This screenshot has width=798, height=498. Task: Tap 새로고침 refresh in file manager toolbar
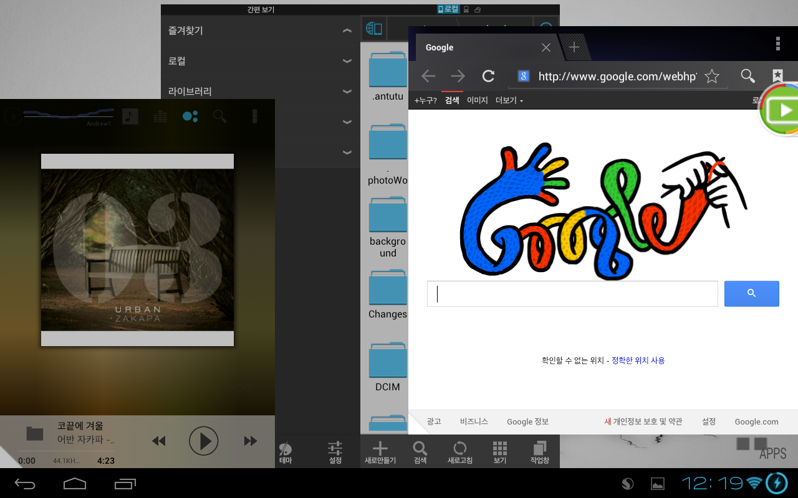pos(460,453)
